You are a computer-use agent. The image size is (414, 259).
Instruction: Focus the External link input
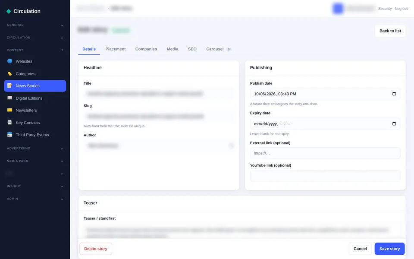(x=325, y=153)
